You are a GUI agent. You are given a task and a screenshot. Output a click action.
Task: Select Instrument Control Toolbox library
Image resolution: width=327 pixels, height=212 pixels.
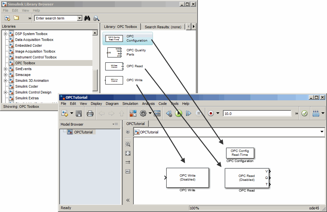pos(36,57)
